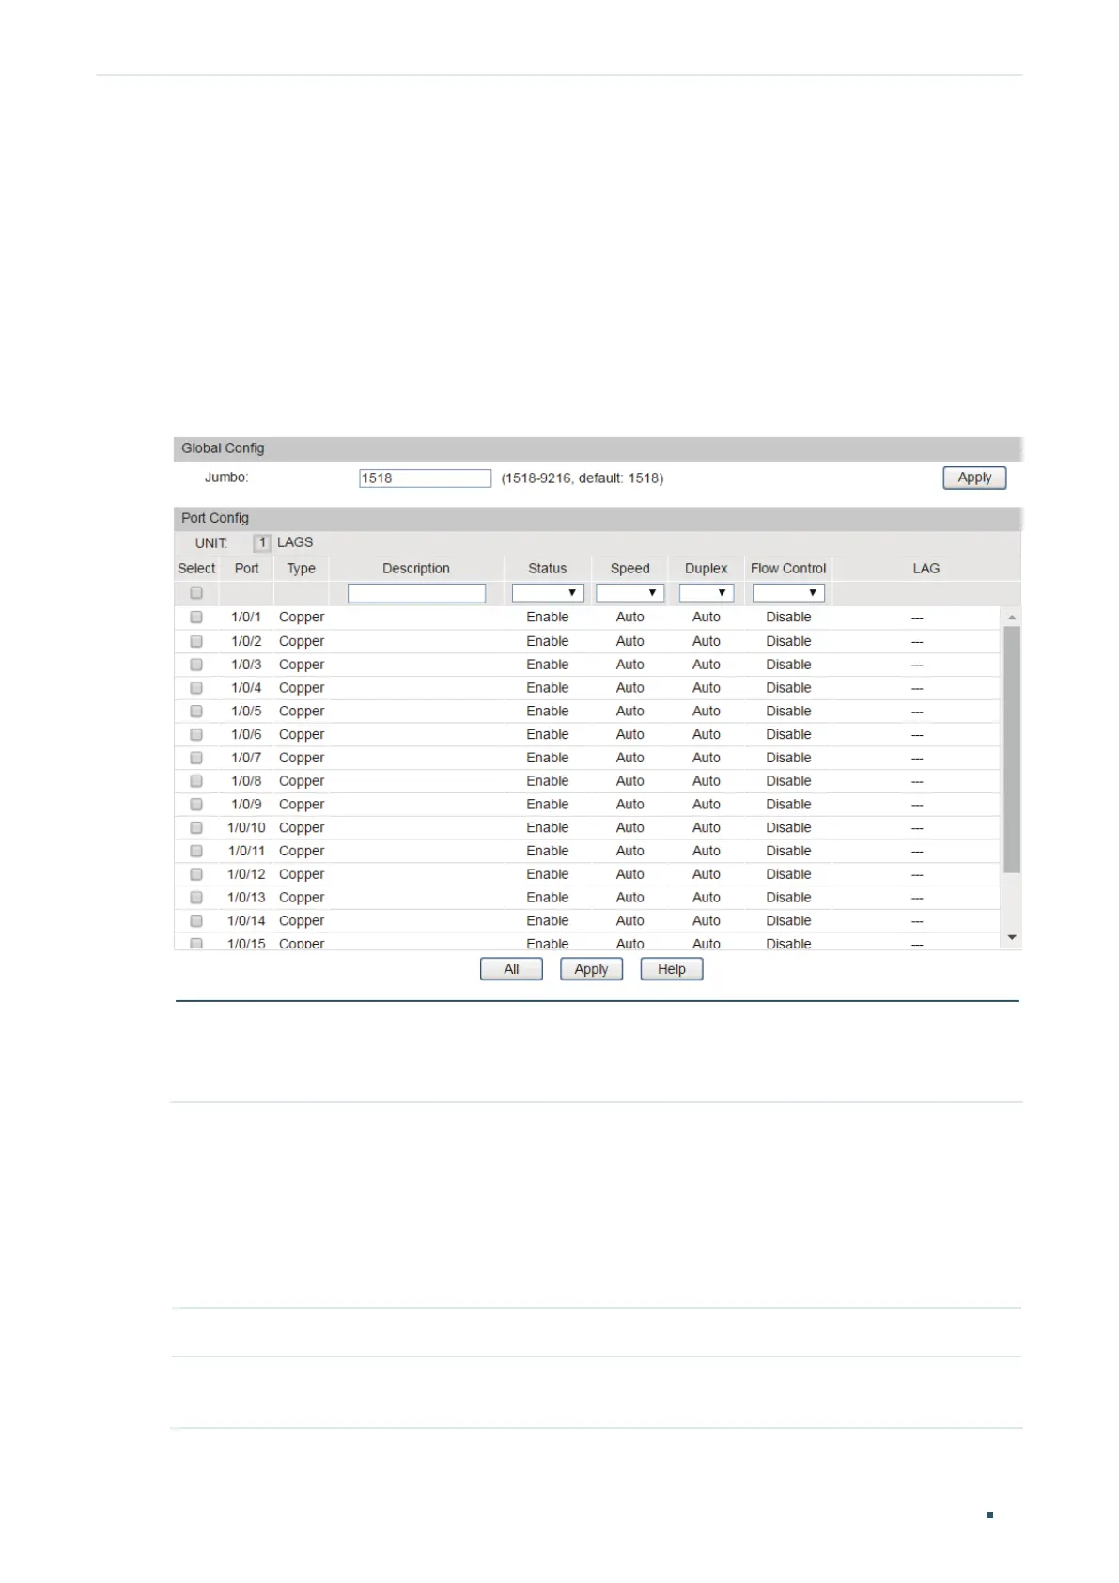
Task: Click the Jumbo frame size input field
Action: (x=425, y=478)
